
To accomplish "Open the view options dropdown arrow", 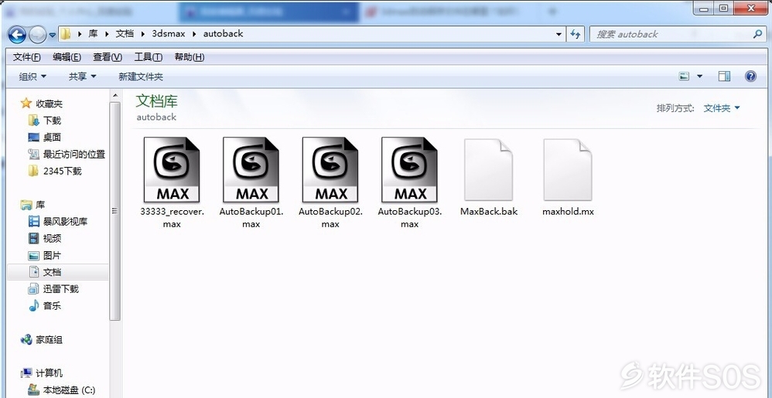I will click(699, 77).
